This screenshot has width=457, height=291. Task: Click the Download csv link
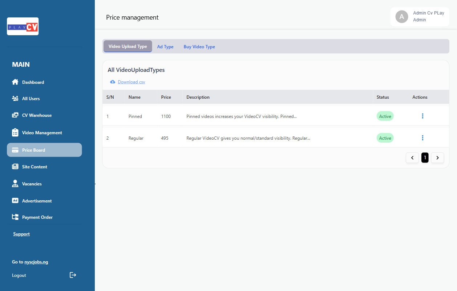tap(132, 82)
